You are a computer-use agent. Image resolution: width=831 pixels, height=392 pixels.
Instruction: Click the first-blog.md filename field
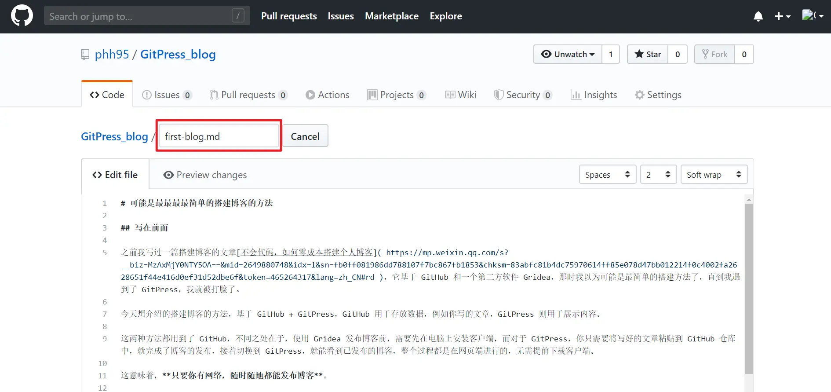tap(219, 136)
